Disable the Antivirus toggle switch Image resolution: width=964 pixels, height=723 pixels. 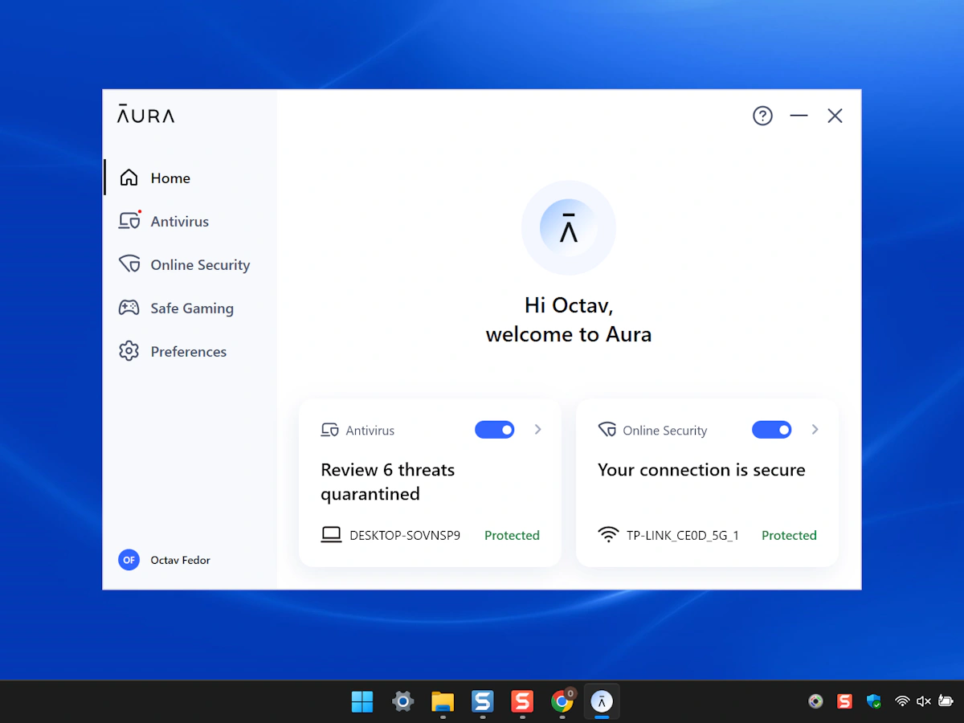[495, 430]
